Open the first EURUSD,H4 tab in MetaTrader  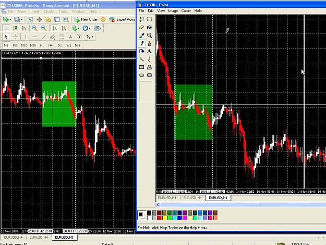[13, 238]
